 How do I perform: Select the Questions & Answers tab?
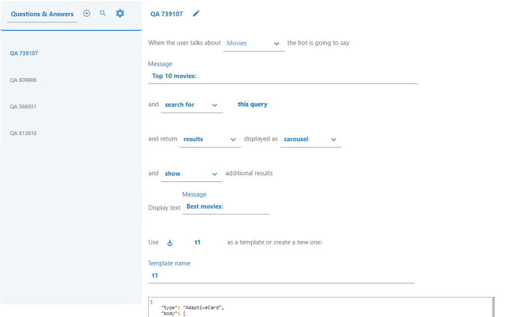(x=42, y=14)
